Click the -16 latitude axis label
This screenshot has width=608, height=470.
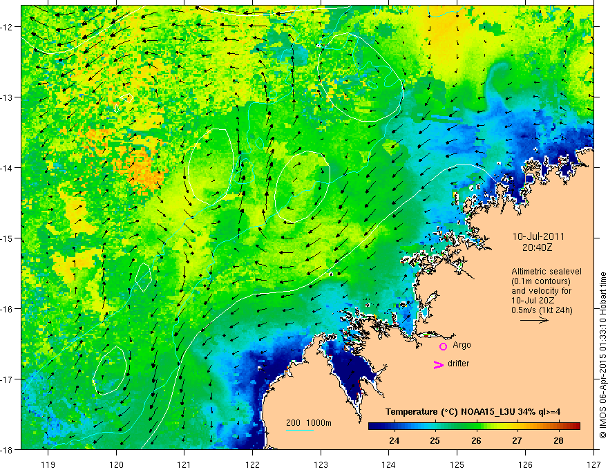point(7,309)
